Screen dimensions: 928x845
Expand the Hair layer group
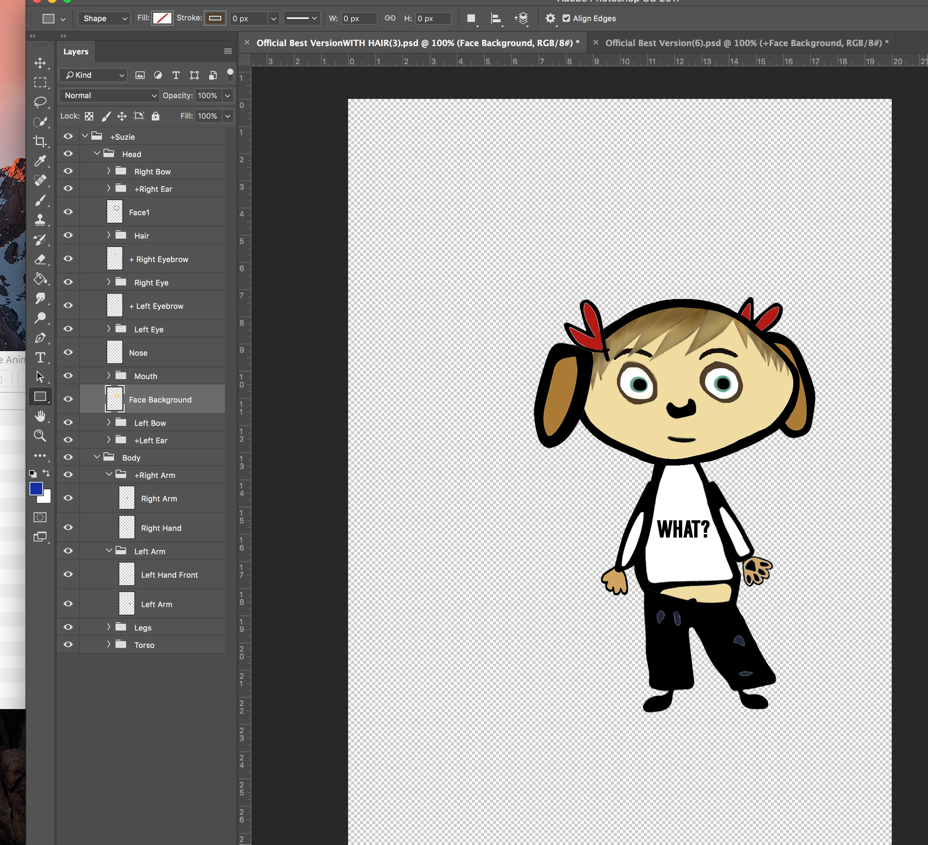109,235
